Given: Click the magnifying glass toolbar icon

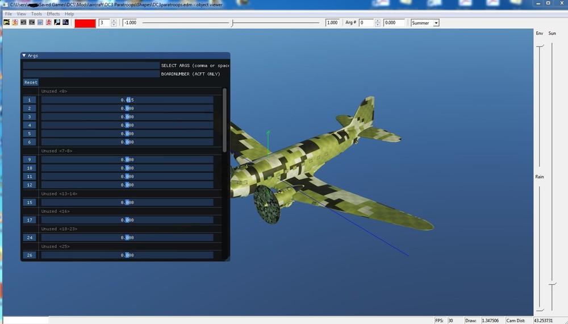Looking at the screenshot, I should [x=57, y=23].
